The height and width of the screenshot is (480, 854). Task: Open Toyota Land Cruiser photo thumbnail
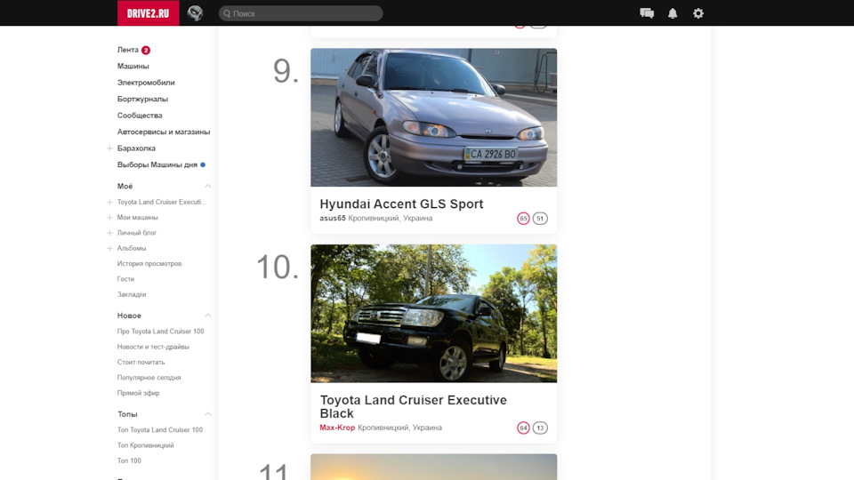[433, 314]
